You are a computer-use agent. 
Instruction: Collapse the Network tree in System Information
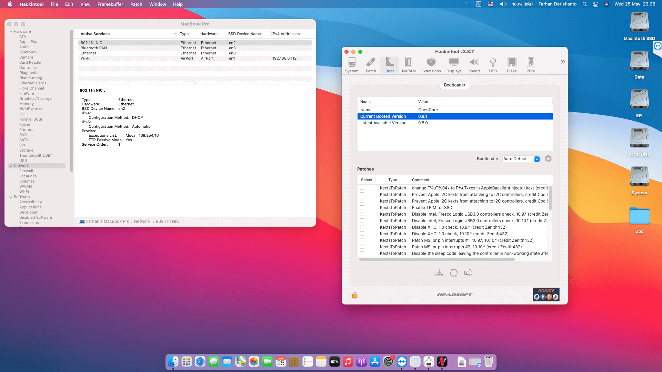point(11,166)
